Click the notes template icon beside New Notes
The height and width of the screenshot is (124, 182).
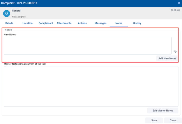pyautogui.click(x=175, y=52)
